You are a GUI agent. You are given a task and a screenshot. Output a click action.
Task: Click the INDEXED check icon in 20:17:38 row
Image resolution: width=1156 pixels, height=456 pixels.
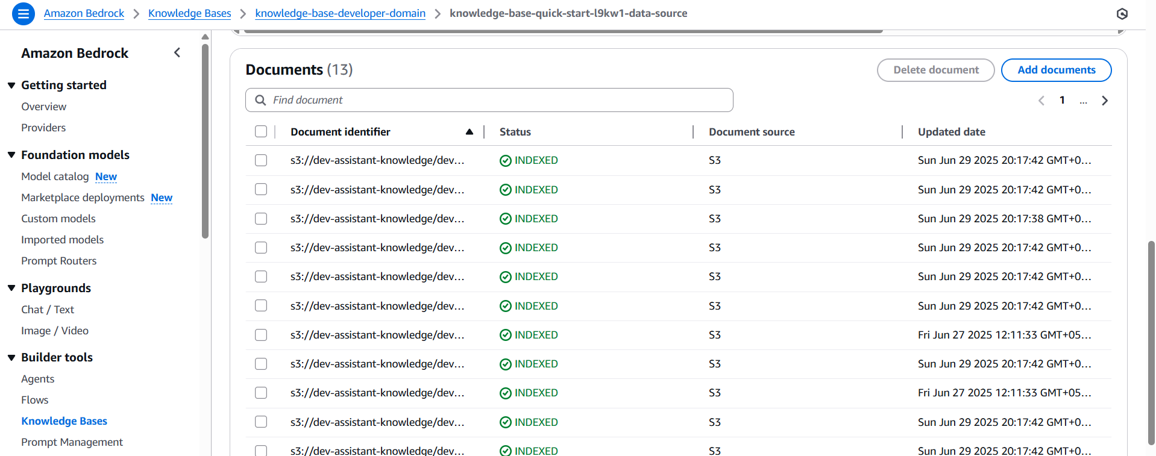[x=506, y=219]
